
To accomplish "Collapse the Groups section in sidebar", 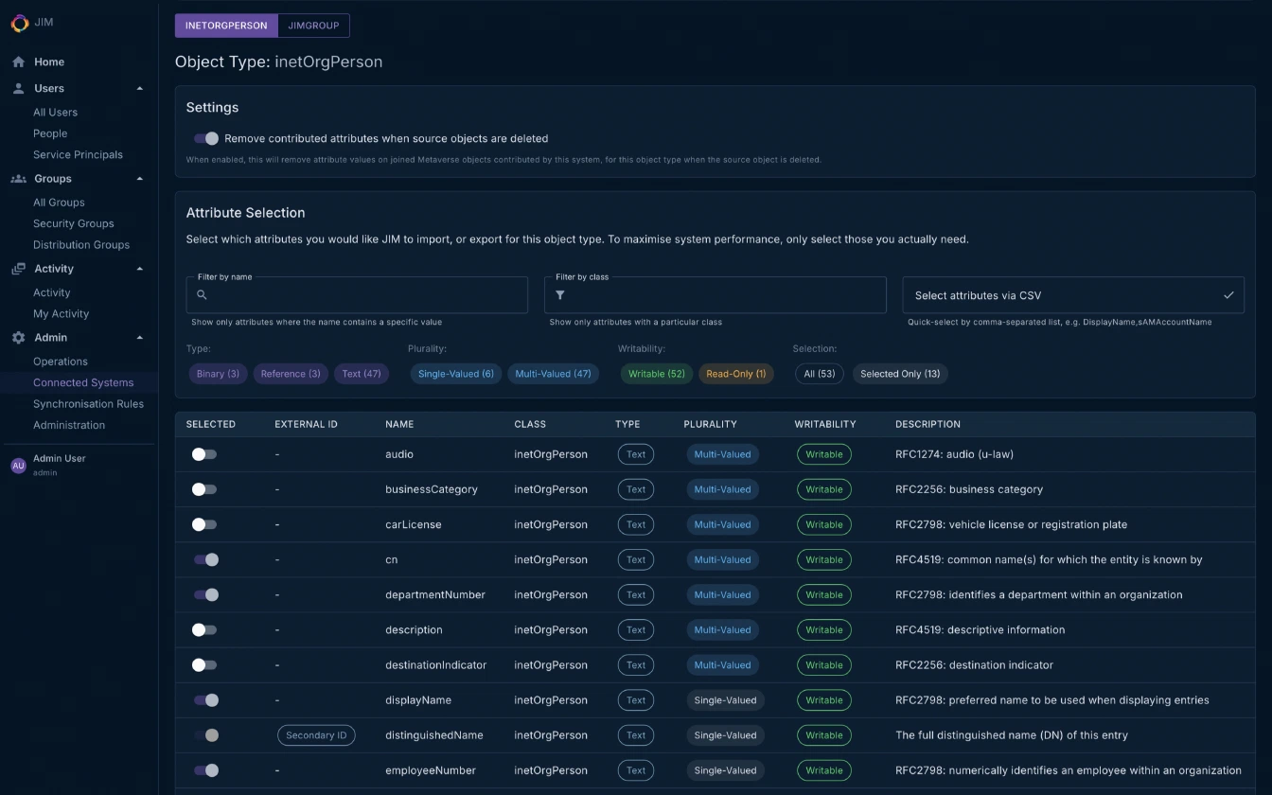I will (x=139, y=178).
